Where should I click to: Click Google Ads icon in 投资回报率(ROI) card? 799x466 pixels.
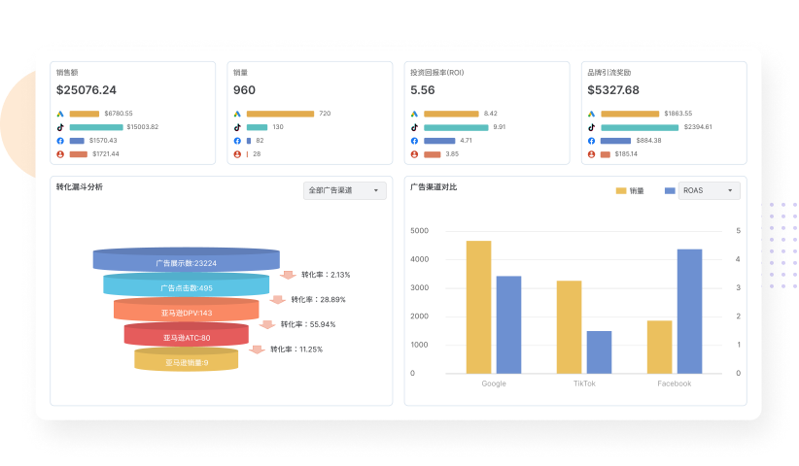[414, 114]
